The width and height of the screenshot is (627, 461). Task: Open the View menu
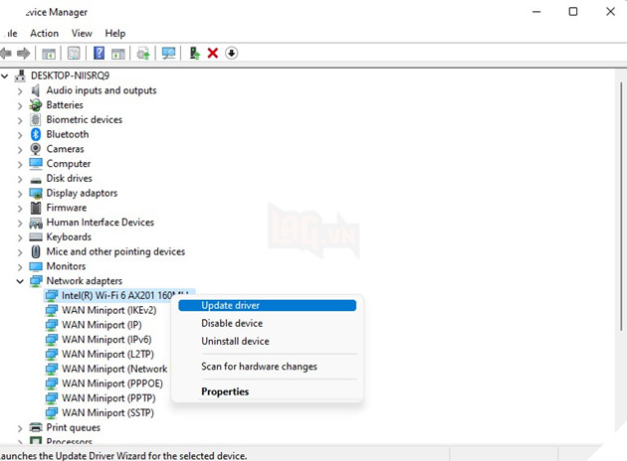point(82,33)
